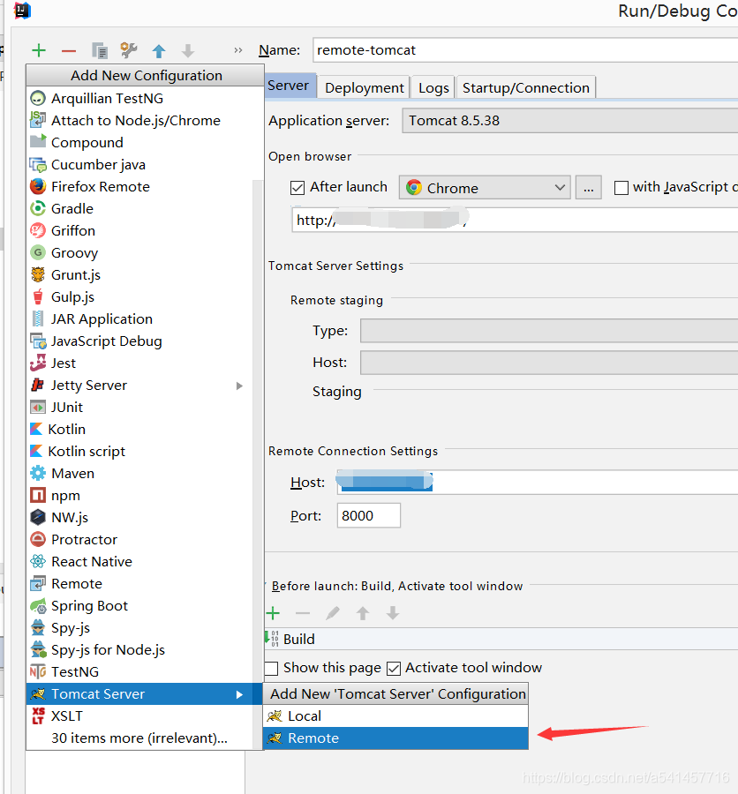The image size is (738, 794).
Task: Switch to the Server tab
Action: point(289,86)
